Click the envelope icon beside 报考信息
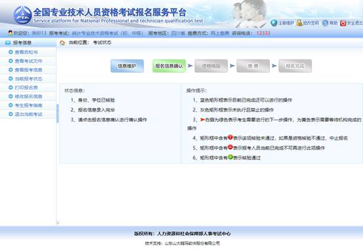 [8, 43]
